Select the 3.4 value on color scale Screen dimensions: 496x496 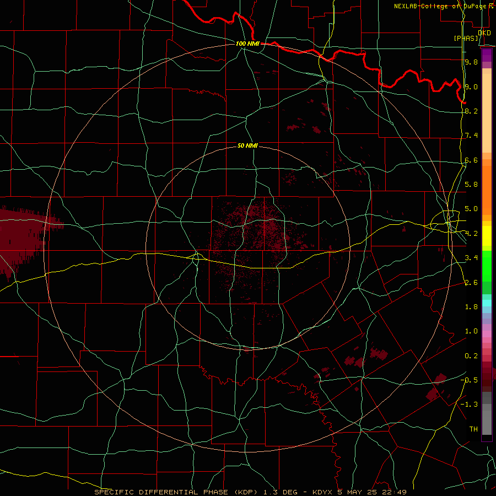tap(471, 258)
